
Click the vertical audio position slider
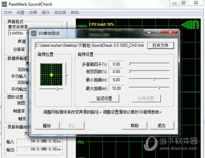pos(66,74)
